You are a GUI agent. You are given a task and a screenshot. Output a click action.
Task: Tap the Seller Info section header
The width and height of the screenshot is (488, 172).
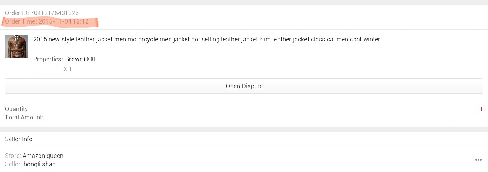(x=19, y=139)
